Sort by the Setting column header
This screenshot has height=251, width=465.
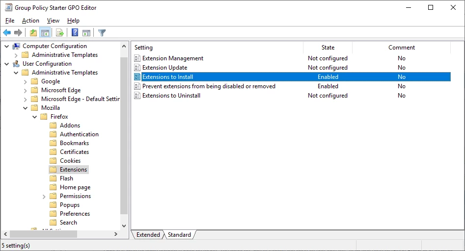[217, 48]
